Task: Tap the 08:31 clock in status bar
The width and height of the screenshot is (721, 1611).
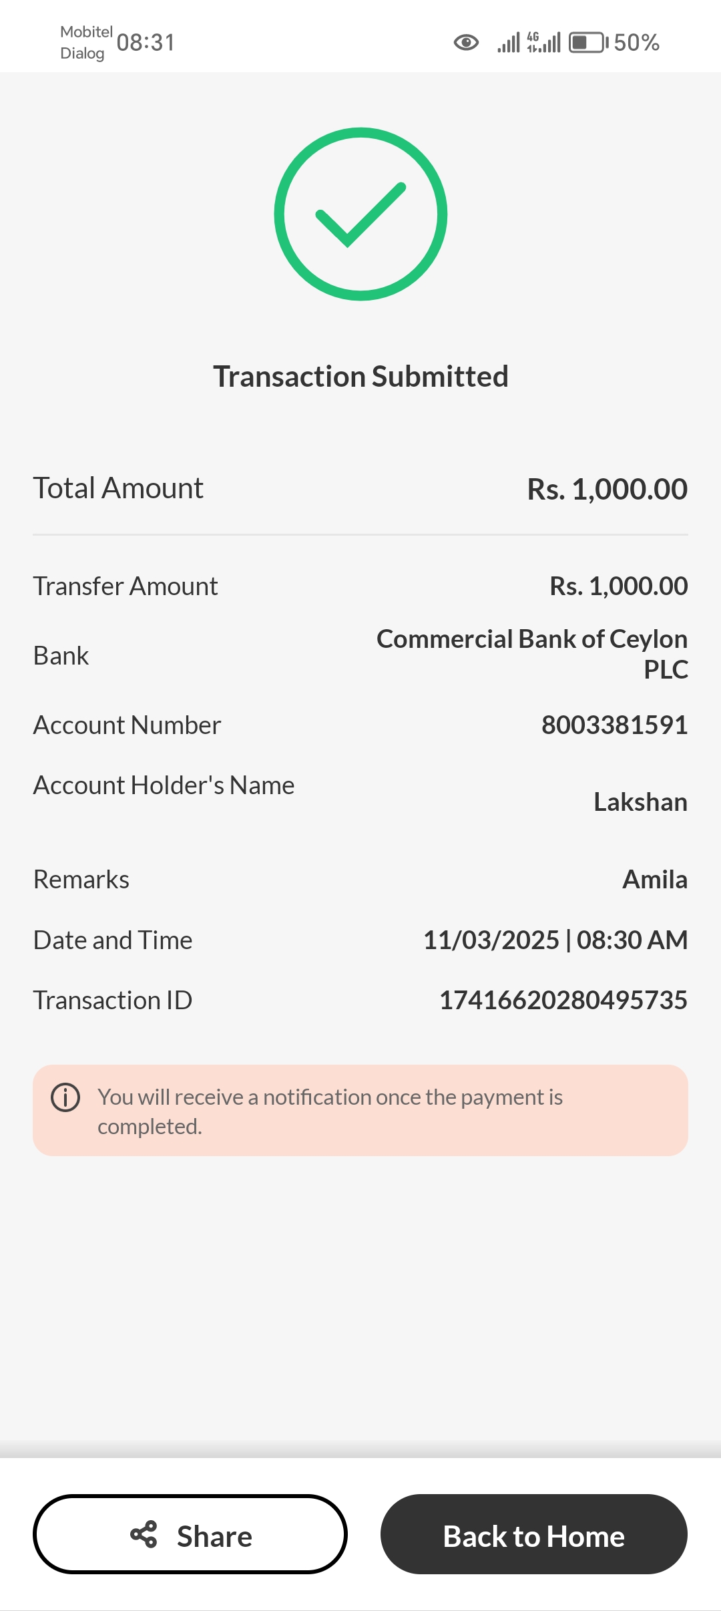Action: [x=146, y=43]
